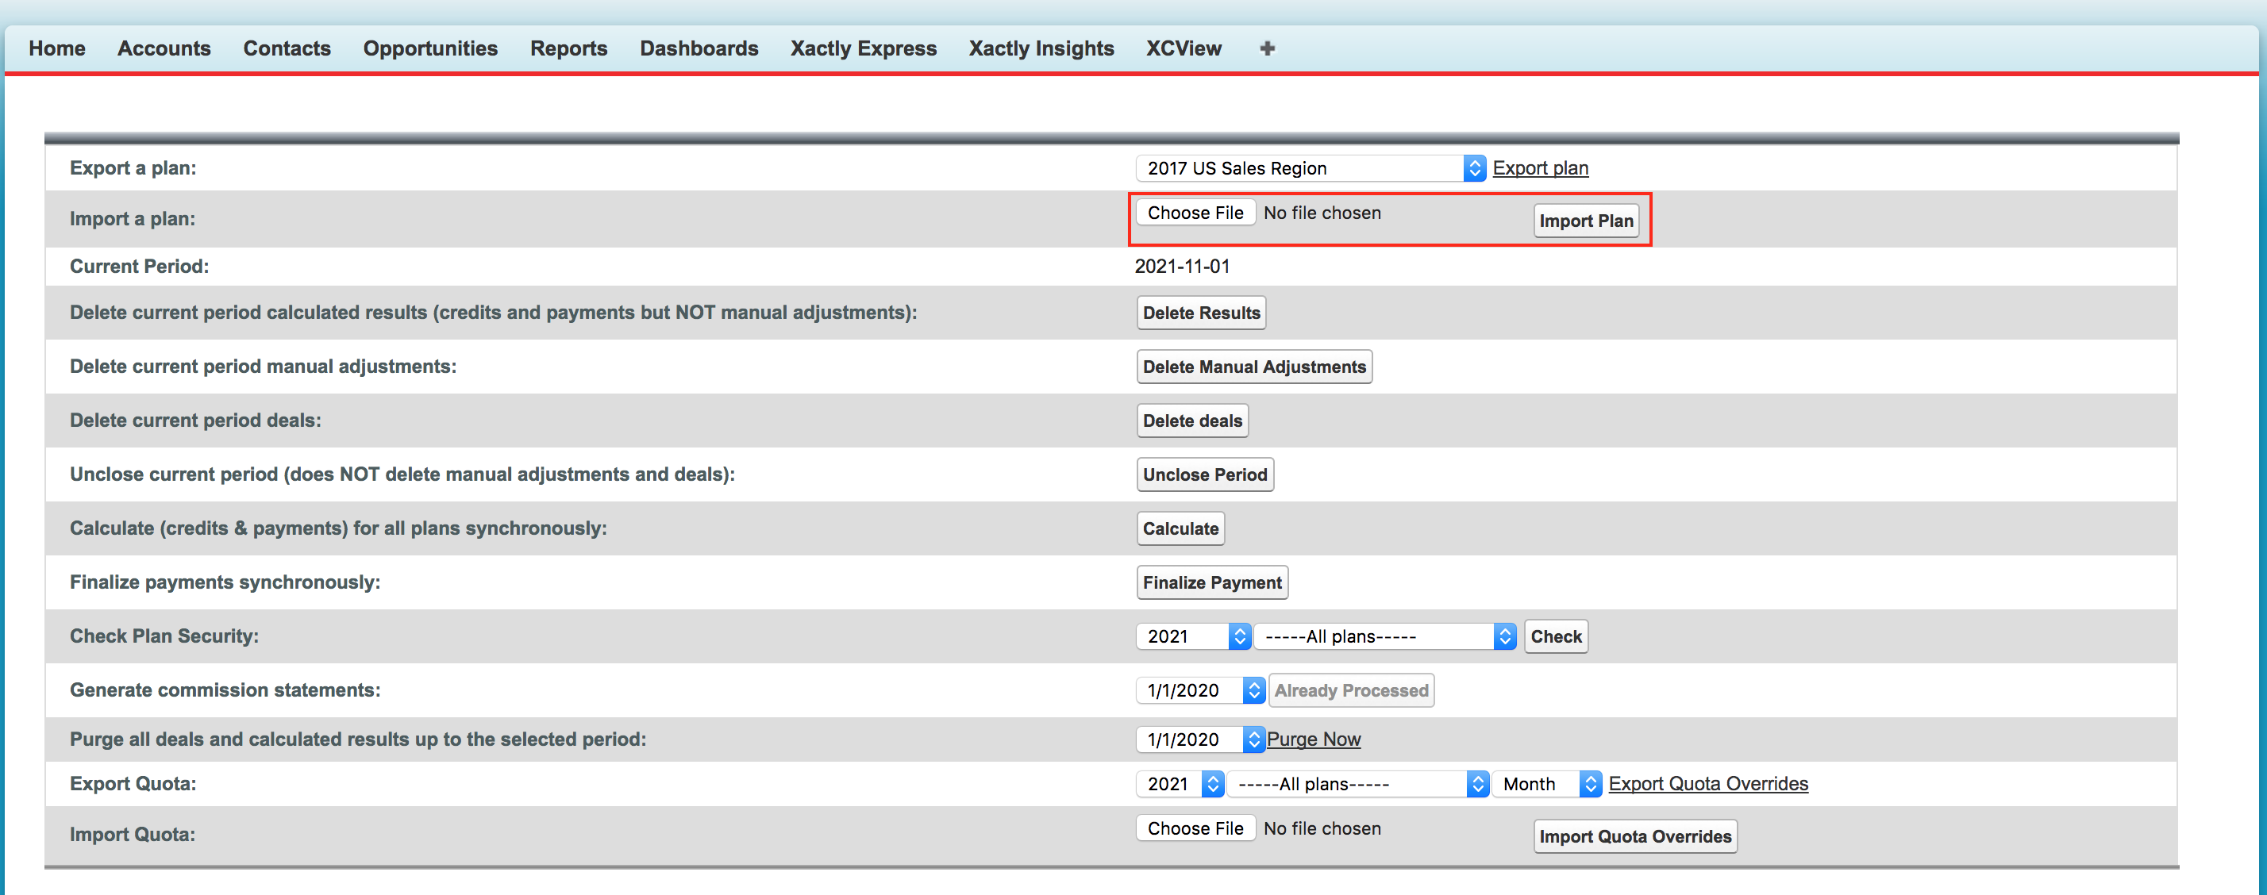This screenshot has width=2267, height=895.
Task: Click the Purge Now link
Action: 1313,740
